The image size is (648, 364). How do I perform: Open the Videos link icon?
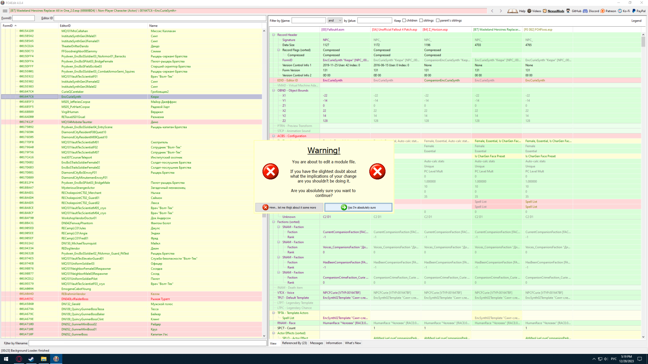point(534,11)
